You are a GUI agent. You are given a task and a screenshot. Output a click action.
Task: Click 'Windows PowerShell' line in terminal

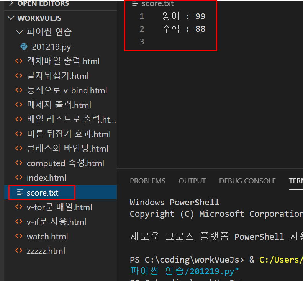pyautogui.click(x=175, y=203)
